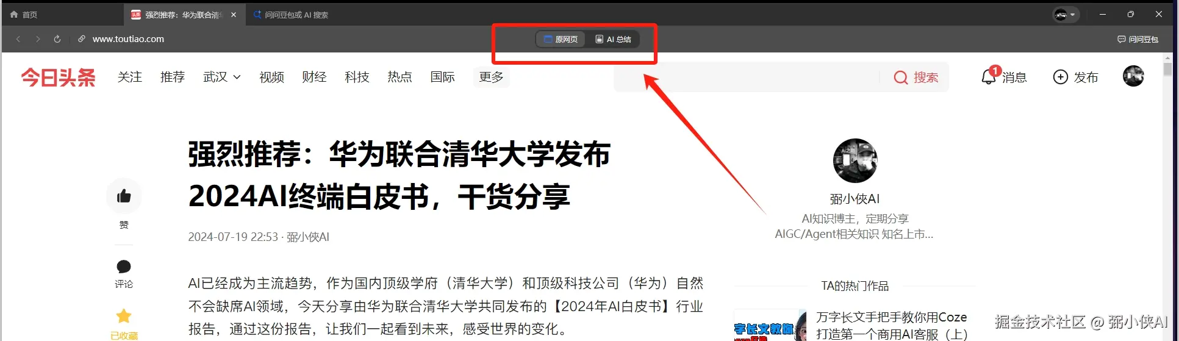This screenshot has height=341, width=1179.
Task: Expand the 更多 channels menu
Action: (x=492, y=77)
